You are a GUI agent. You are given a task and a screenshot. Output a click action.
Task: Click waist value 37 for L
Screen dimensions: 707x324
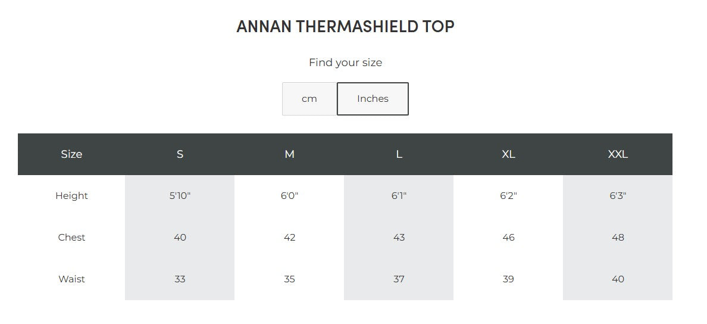399,279
